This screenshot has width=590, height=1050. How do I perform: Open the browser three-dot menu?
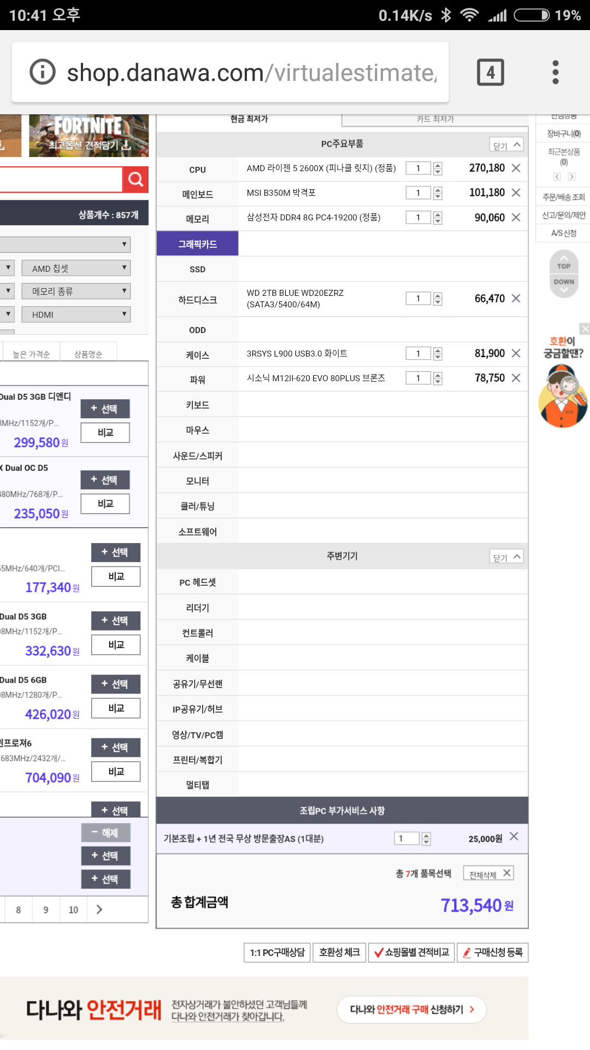pos(556,72)
